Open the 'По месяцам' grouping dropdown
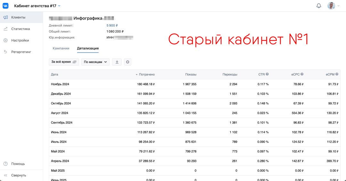The image size is (346, 181). click(x=95, y=62)
